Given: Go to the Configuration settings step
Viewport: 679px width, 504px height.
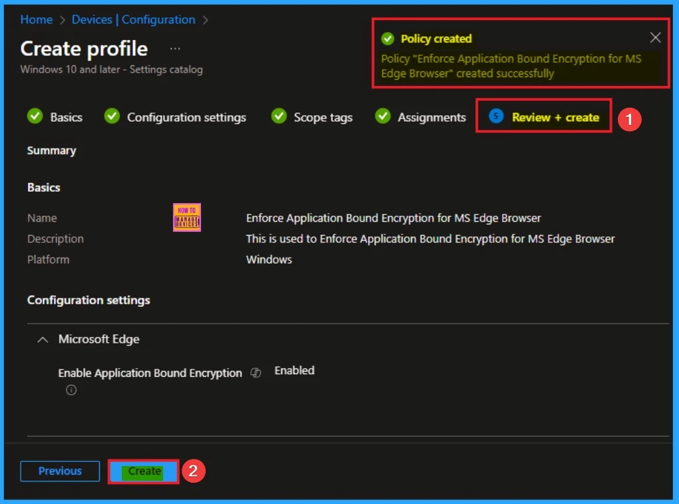Looking at the screenshot, I should [186, 117].
